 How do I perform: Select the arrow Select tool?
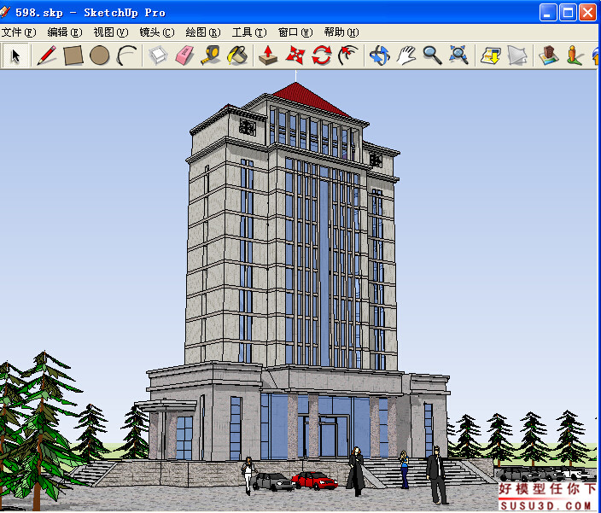(x=15, y=56)
